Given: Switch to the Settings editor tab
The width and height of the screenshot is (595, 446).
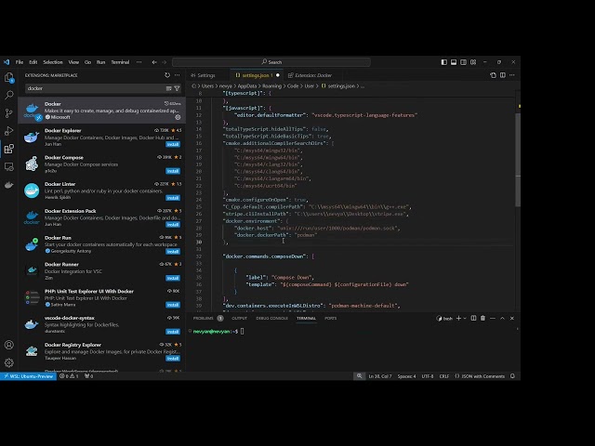Looking at the screenshot, I should [206, 75].
